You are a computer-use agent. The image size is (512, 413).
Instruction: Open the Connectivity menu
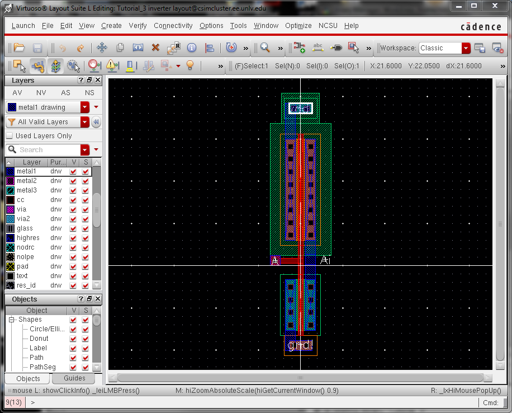(x=173, y=26)
